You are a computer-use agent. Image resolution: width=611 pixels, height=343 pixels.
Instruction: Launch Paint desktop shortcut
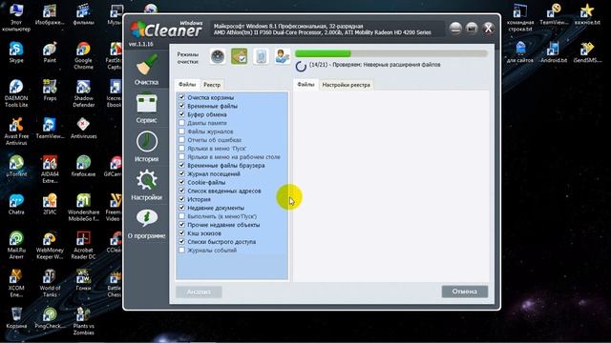[50, 52]
